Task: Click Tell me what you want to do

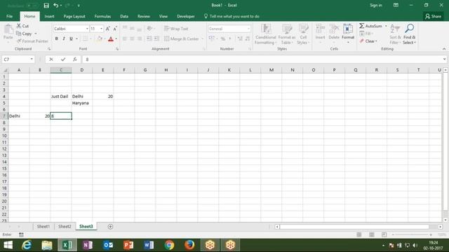Action: (x=232, y=16)
